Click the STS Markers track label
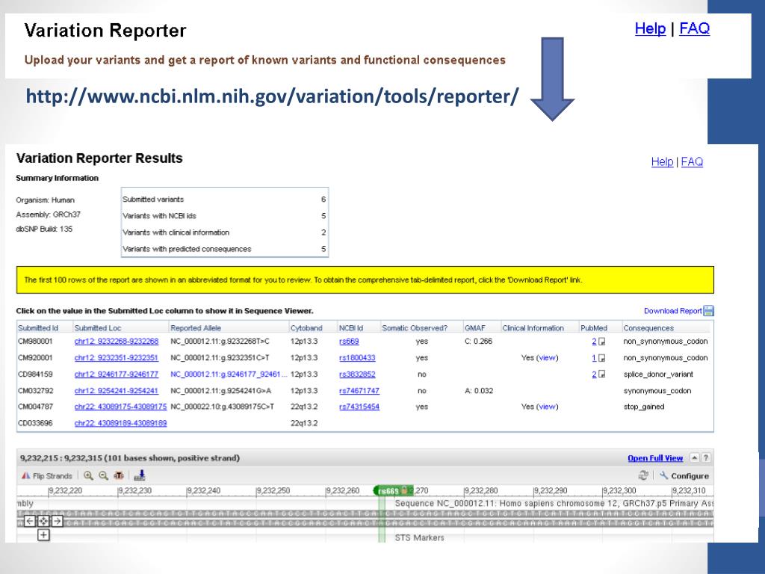The width and height of the screenshot is (765, 574). [420, 537]
